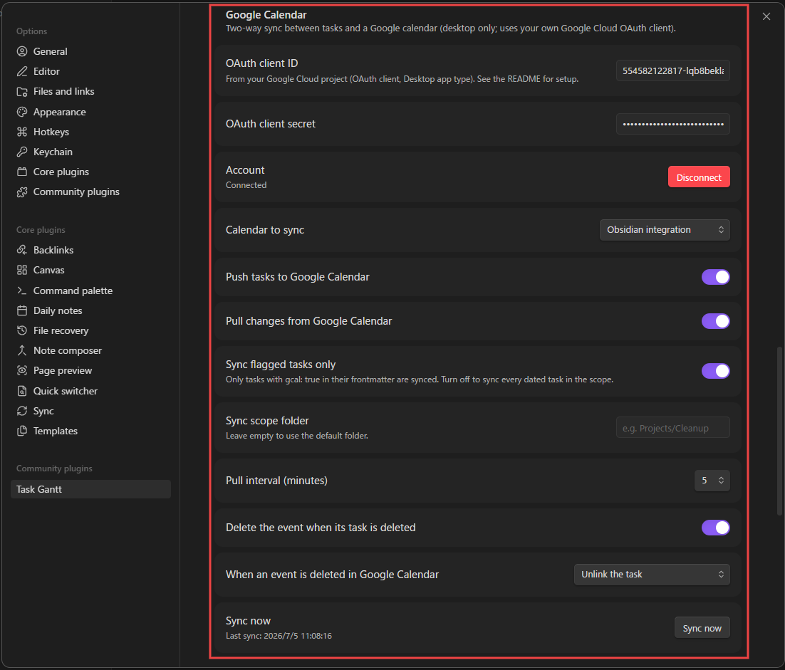Image resolution: width=785 pixels, height=670 pixels.
Task: Click the Files and links folder icon
Action: click(x=22, y=92)
